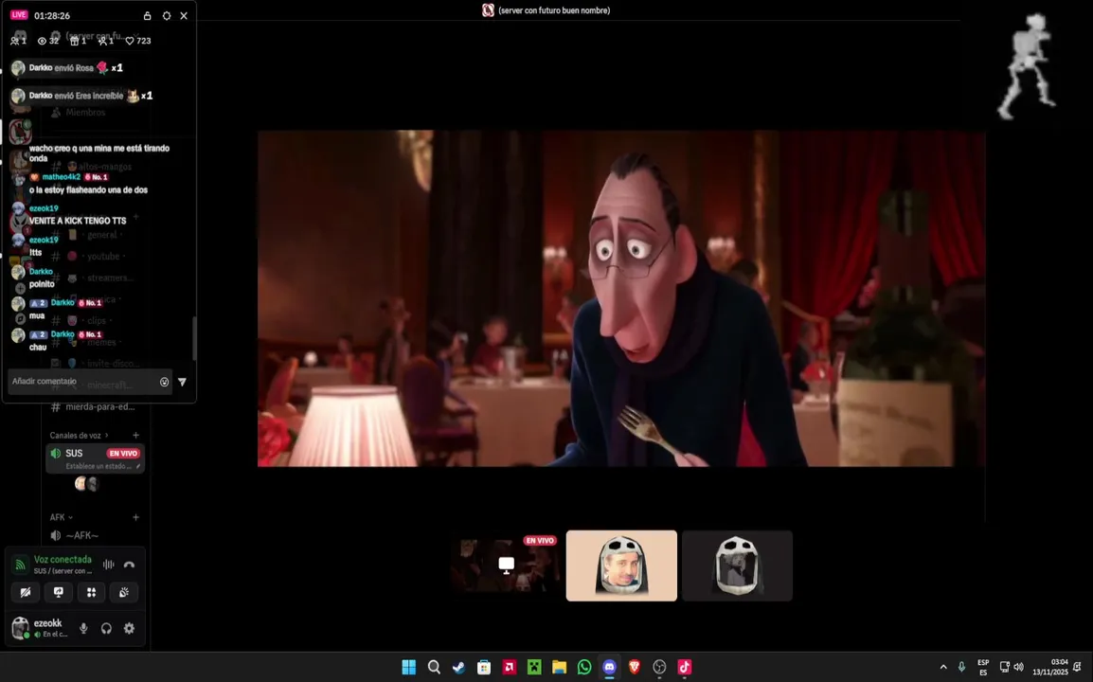Screen dimensions: 1093x682
Task: Click the Voz conectada status text
Action: click(x=63, y=559)
